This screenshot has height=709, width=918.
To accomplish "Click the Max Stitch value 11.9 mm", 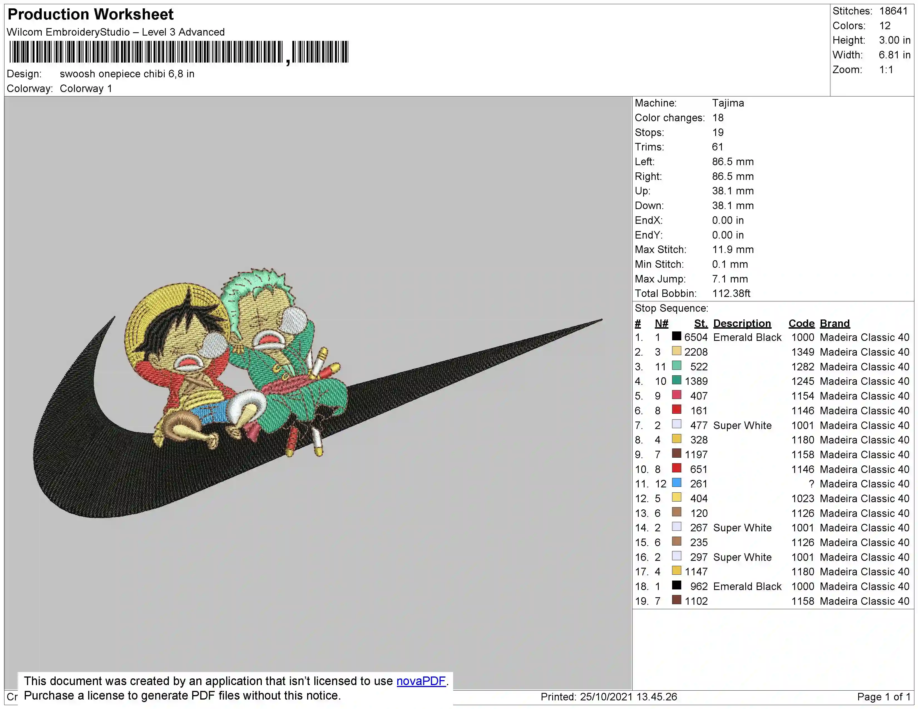I will [x=733, y=249].
